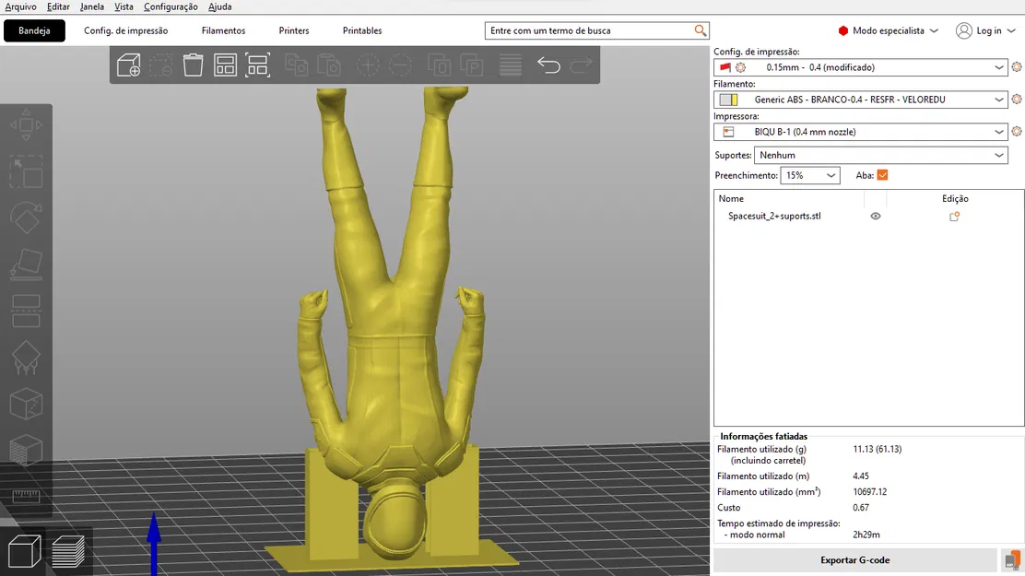Click the Exportar G-code button

[x=854, y=560]
